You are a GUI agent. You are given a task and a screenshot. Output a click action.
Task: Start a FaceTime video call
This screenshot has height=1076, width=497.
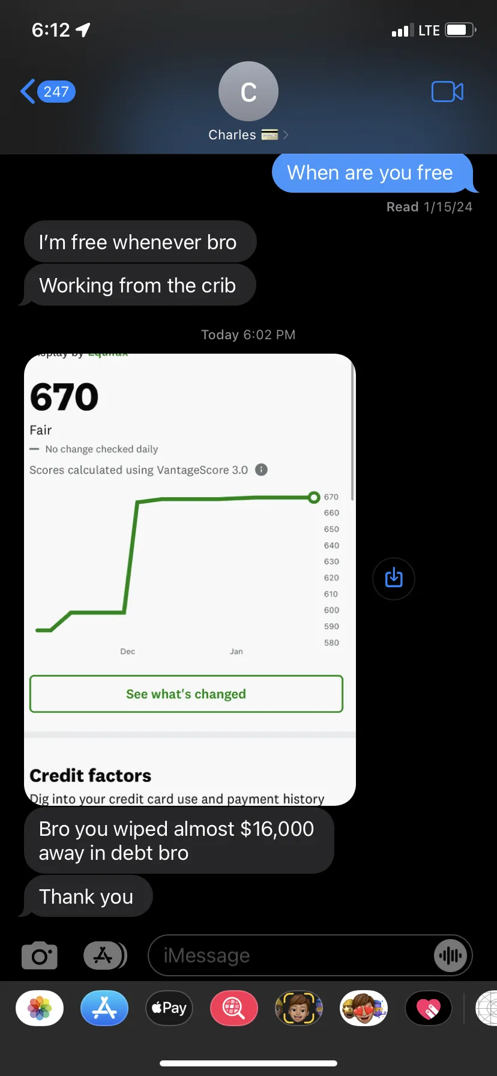click(x=448, y=91)
